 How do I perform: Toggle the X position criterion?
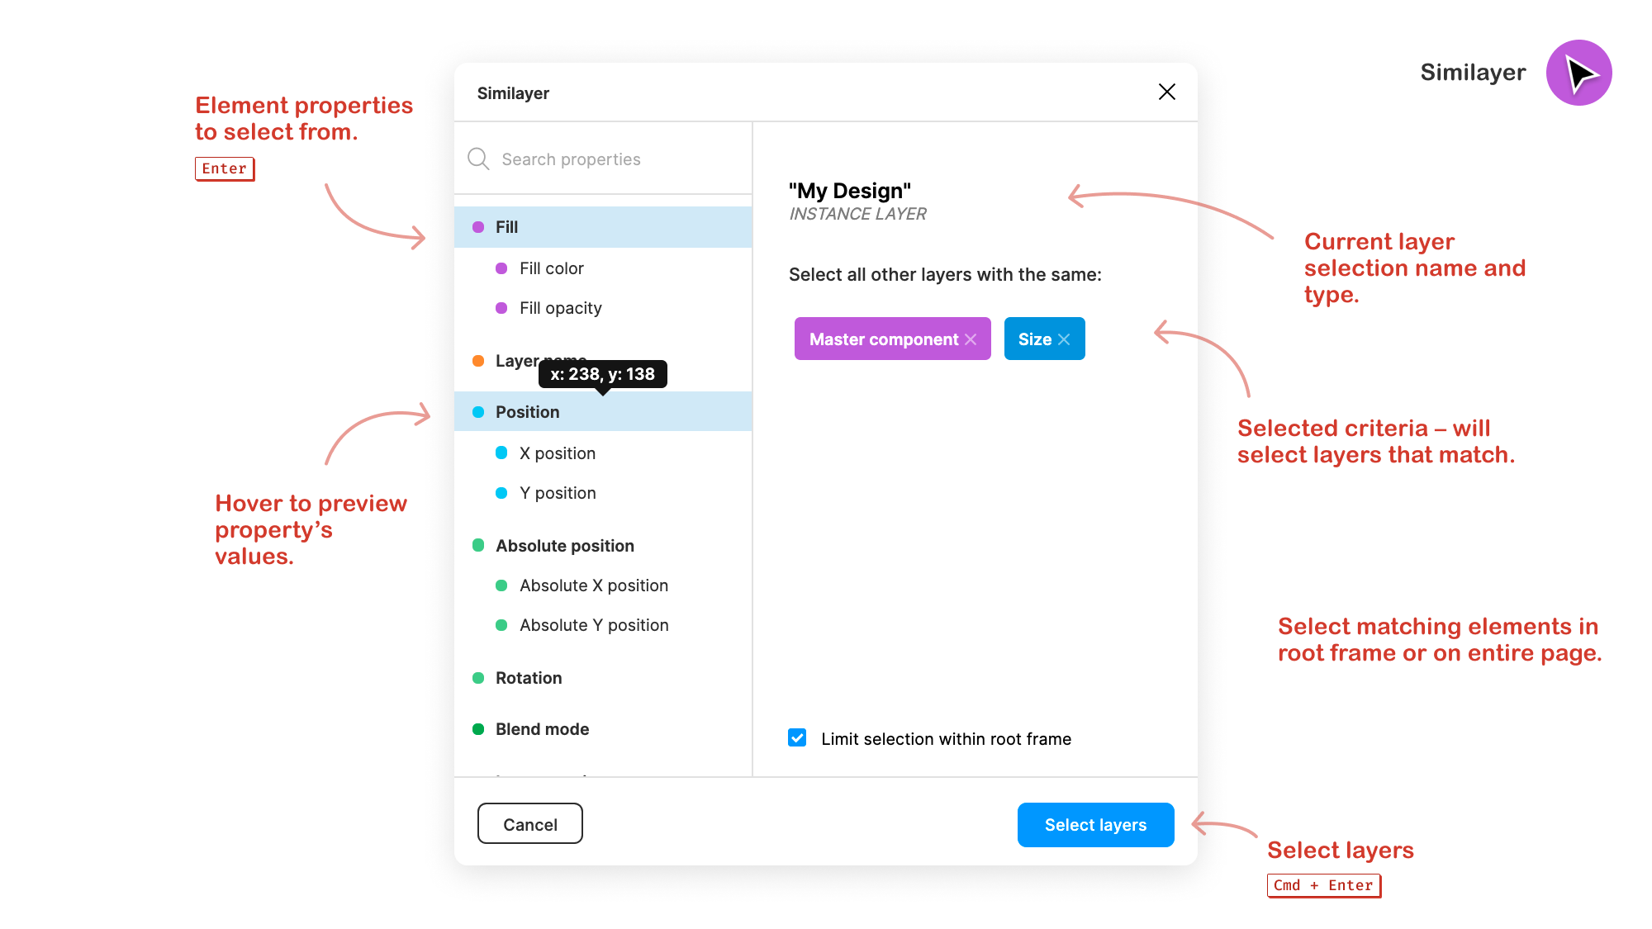point(557,453)
